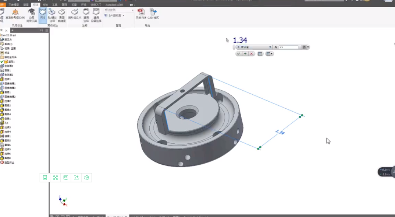Select the hole/thread note tool
The width and height of the screenshot is (395, 217).
coord(52,15)
